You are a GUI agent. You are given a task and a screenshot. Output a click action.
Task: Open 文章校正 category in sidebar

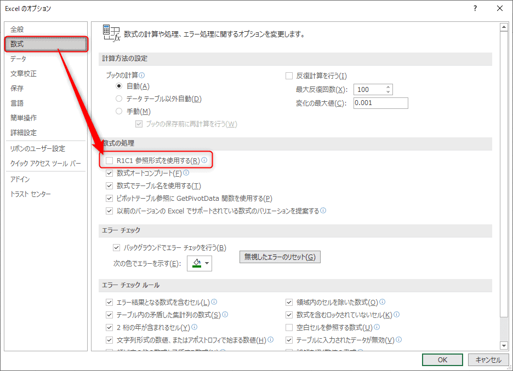click(46, 73)
